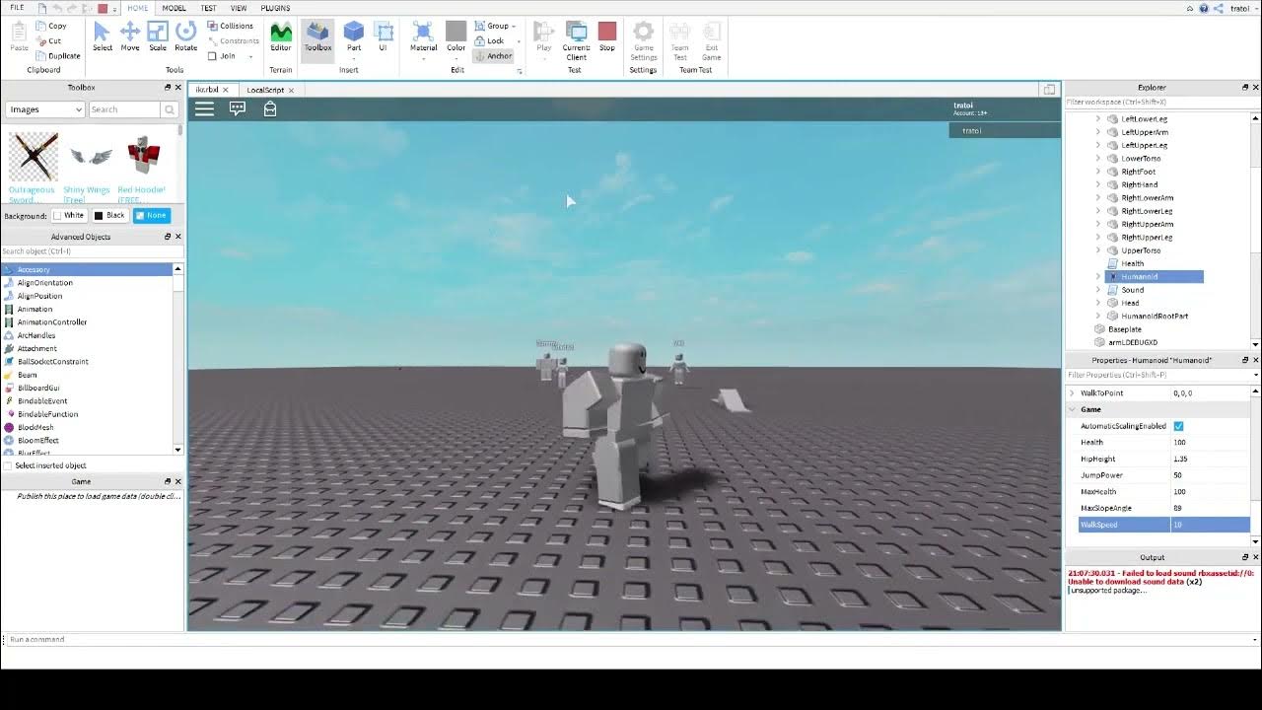Toggle the Anchor tool
The width and height of the screenshot is (1262, 710).
point(493,56)
